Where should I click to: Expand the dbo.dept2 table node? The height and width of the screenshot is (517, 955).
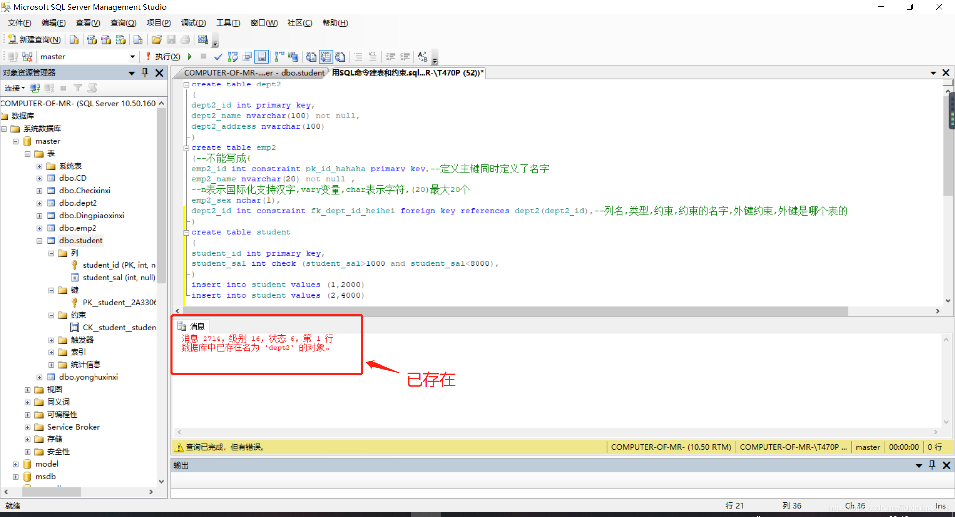point(39,203)
